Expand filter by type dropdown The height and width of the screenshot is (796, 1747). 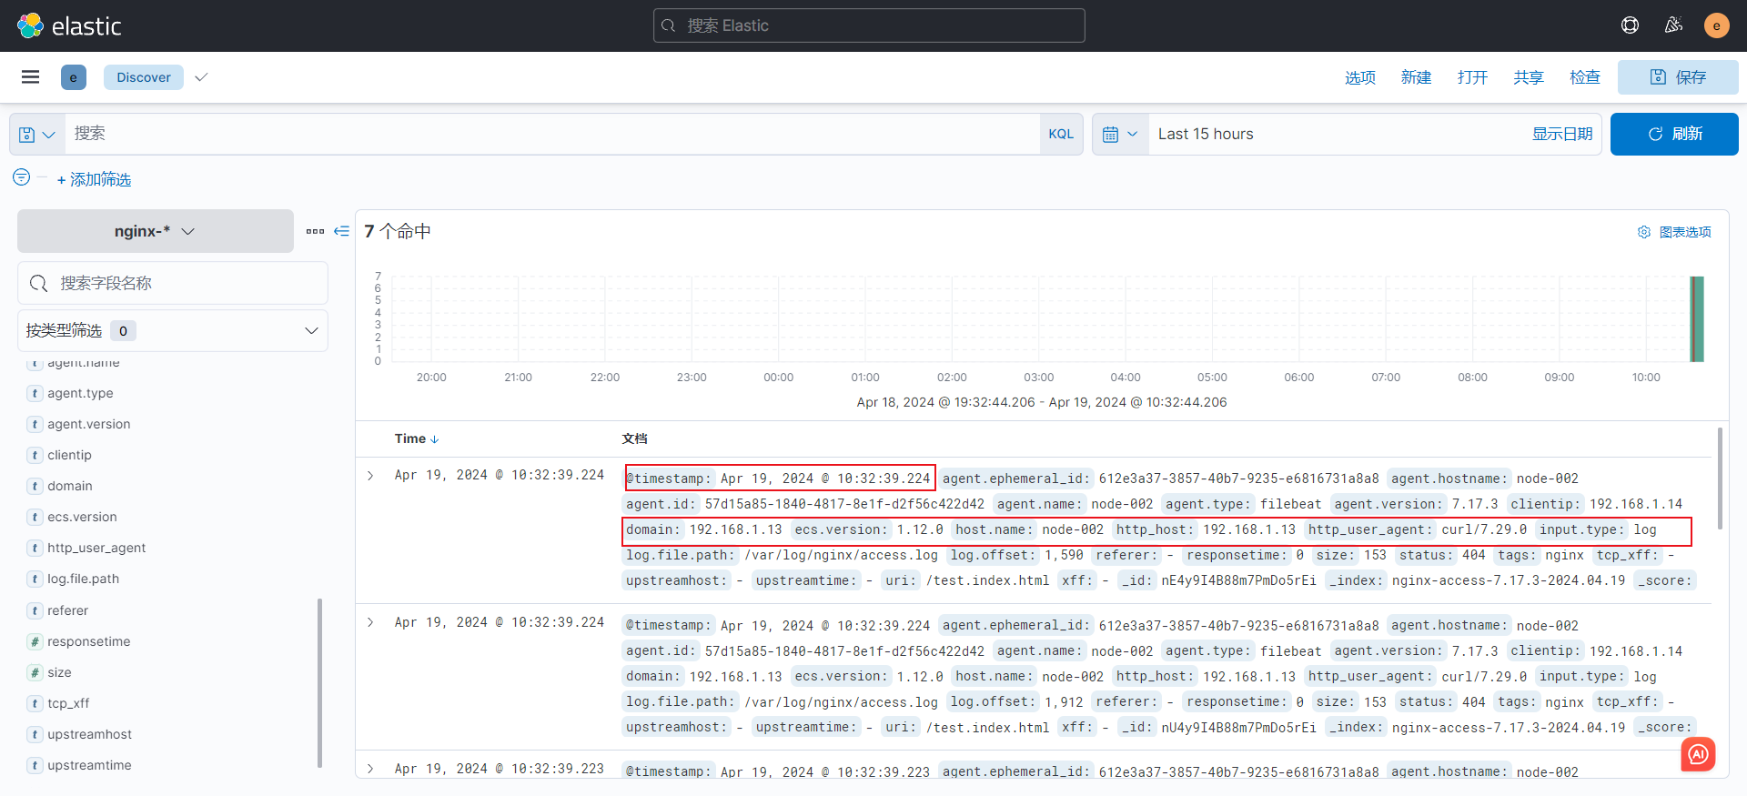(173, 330)
